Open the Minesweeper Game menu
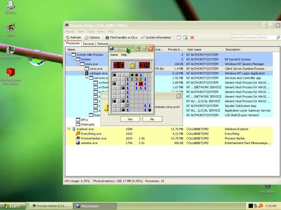 click(x=114, y=55)
